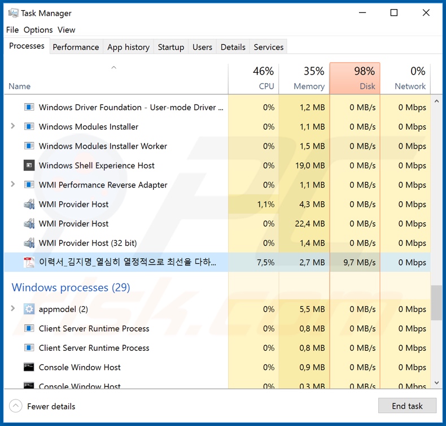Select the WMI Provider Host (32 bit) row
This screenshot has width=446, height=426.
pyautogui.click(x=217, y=243)
